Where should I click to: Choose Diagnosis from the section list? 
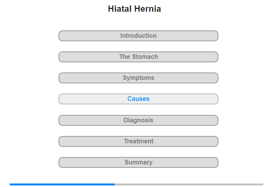pyautogui.click(x=138, y=120)
